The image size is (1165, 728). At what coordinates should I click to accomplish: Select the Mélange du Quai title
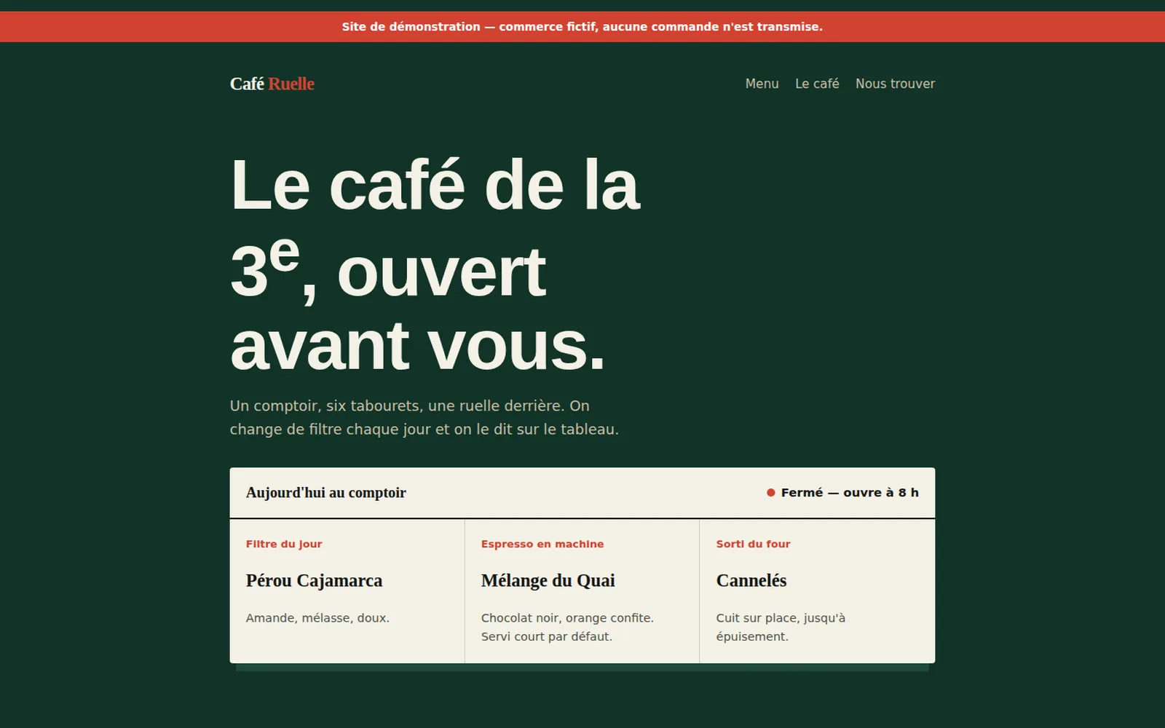tap(548, 580)
